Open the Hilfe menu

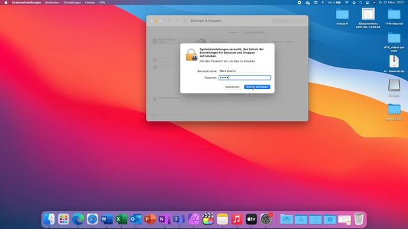point(102,3)
